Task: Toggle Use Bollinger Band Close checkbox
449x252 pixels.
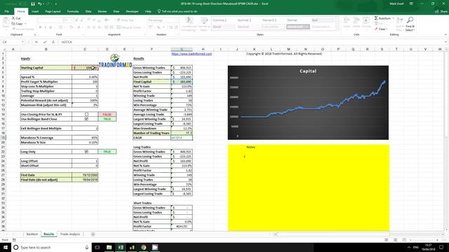Action: tap(86, 119)
